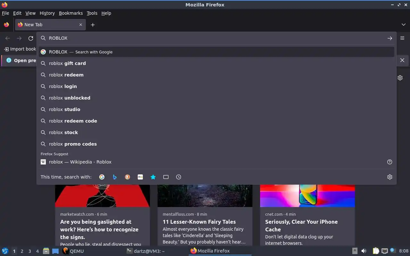Open Firefox View pinned icon
Viewport: 410px width, 256px height.
click(x=6, y=25)
